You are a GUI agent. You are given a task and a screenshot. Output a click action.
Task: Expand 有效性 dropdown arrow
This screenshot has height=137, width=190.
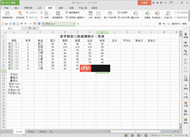point(101,17)
